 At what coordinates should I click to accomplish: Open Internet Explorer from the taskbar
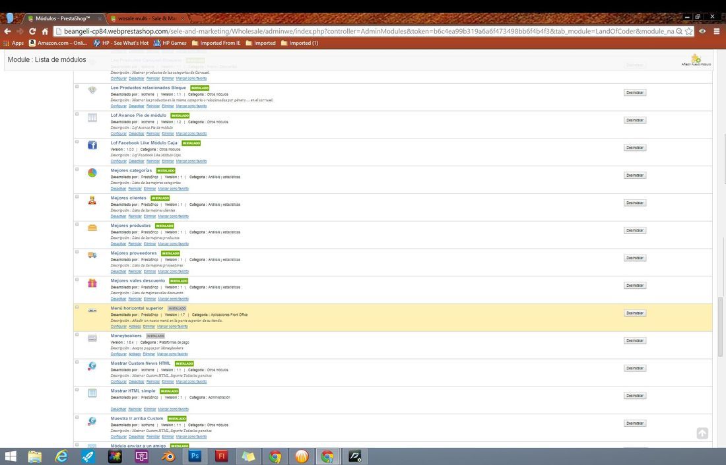click(61, 456)
